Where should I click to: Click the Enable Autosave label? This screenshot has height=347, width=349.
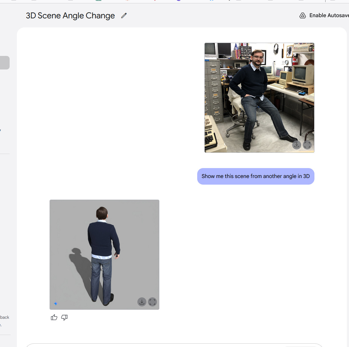click(329, 15)
